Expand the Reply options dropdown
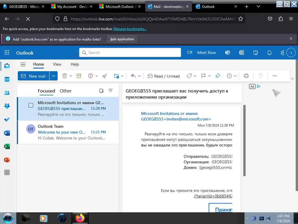298x224 pixels. pos(139,76)
